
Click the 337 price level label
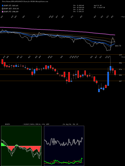(x=120, y=81)
